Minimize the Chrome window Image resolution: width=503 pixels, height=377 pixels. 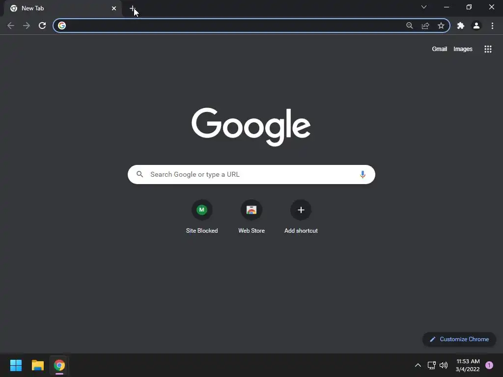447,7
